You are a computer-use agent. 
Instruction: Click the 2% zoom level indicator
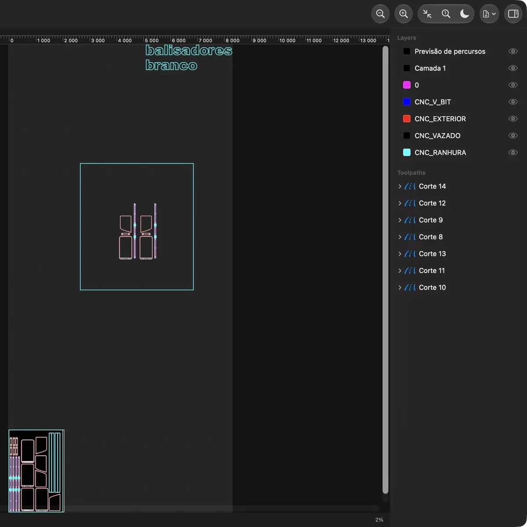(x=379, y=520)
